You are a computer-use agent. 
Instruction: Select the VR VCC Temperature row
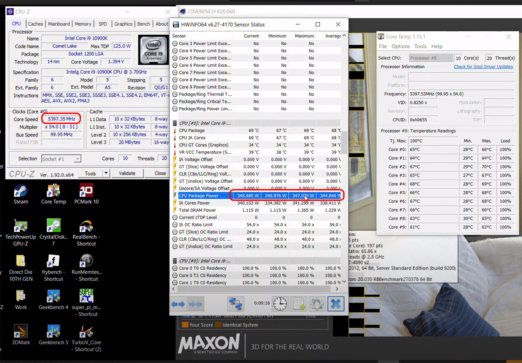pos(257,152)
